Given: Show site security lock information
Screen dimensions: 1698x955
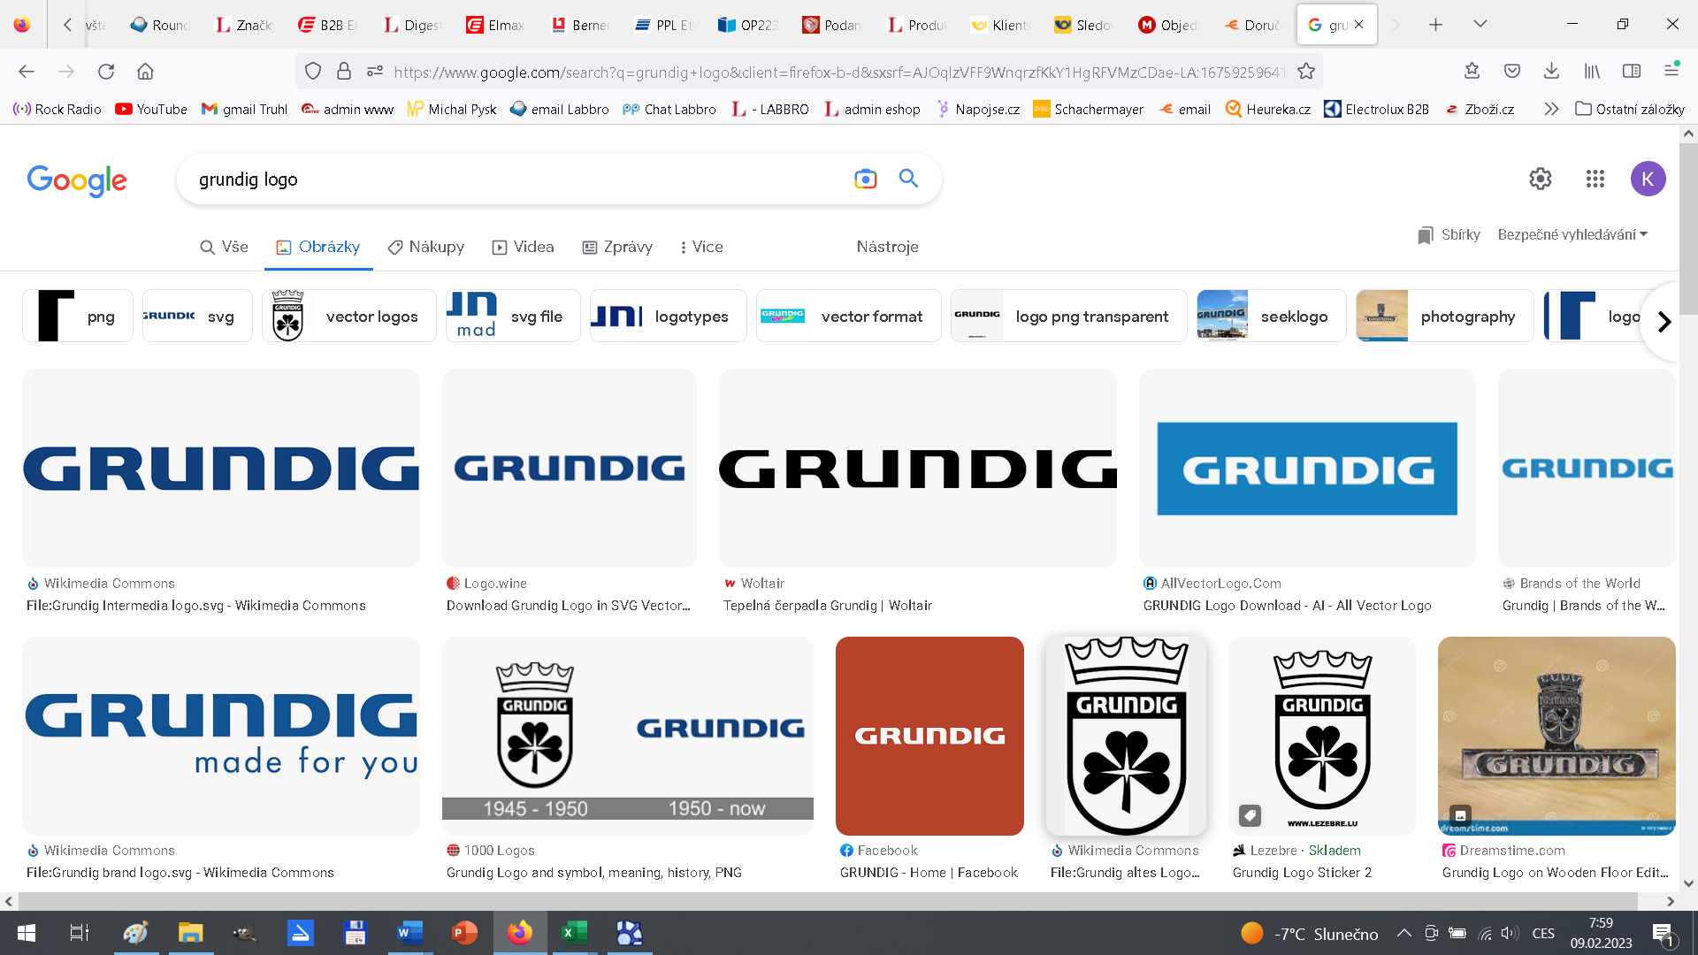Looking at the screenshot, I should (x=344, y=72).
